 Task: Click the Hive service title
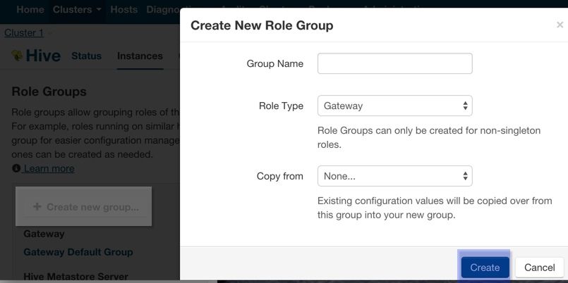point(43,56)
